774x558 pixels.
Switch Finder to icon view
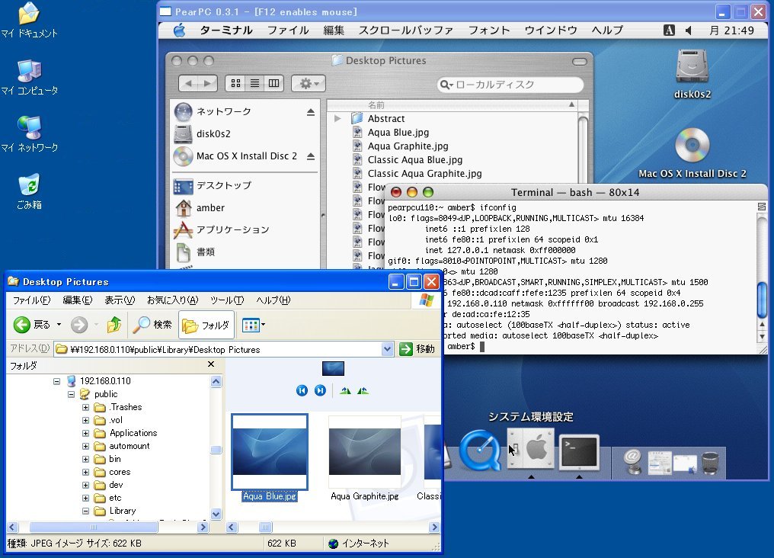(236, 83)
